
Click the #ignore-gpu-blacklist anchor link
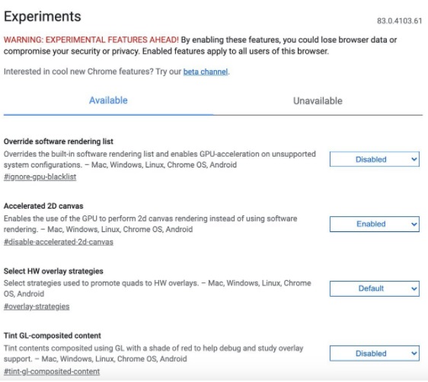coord(40,177)
